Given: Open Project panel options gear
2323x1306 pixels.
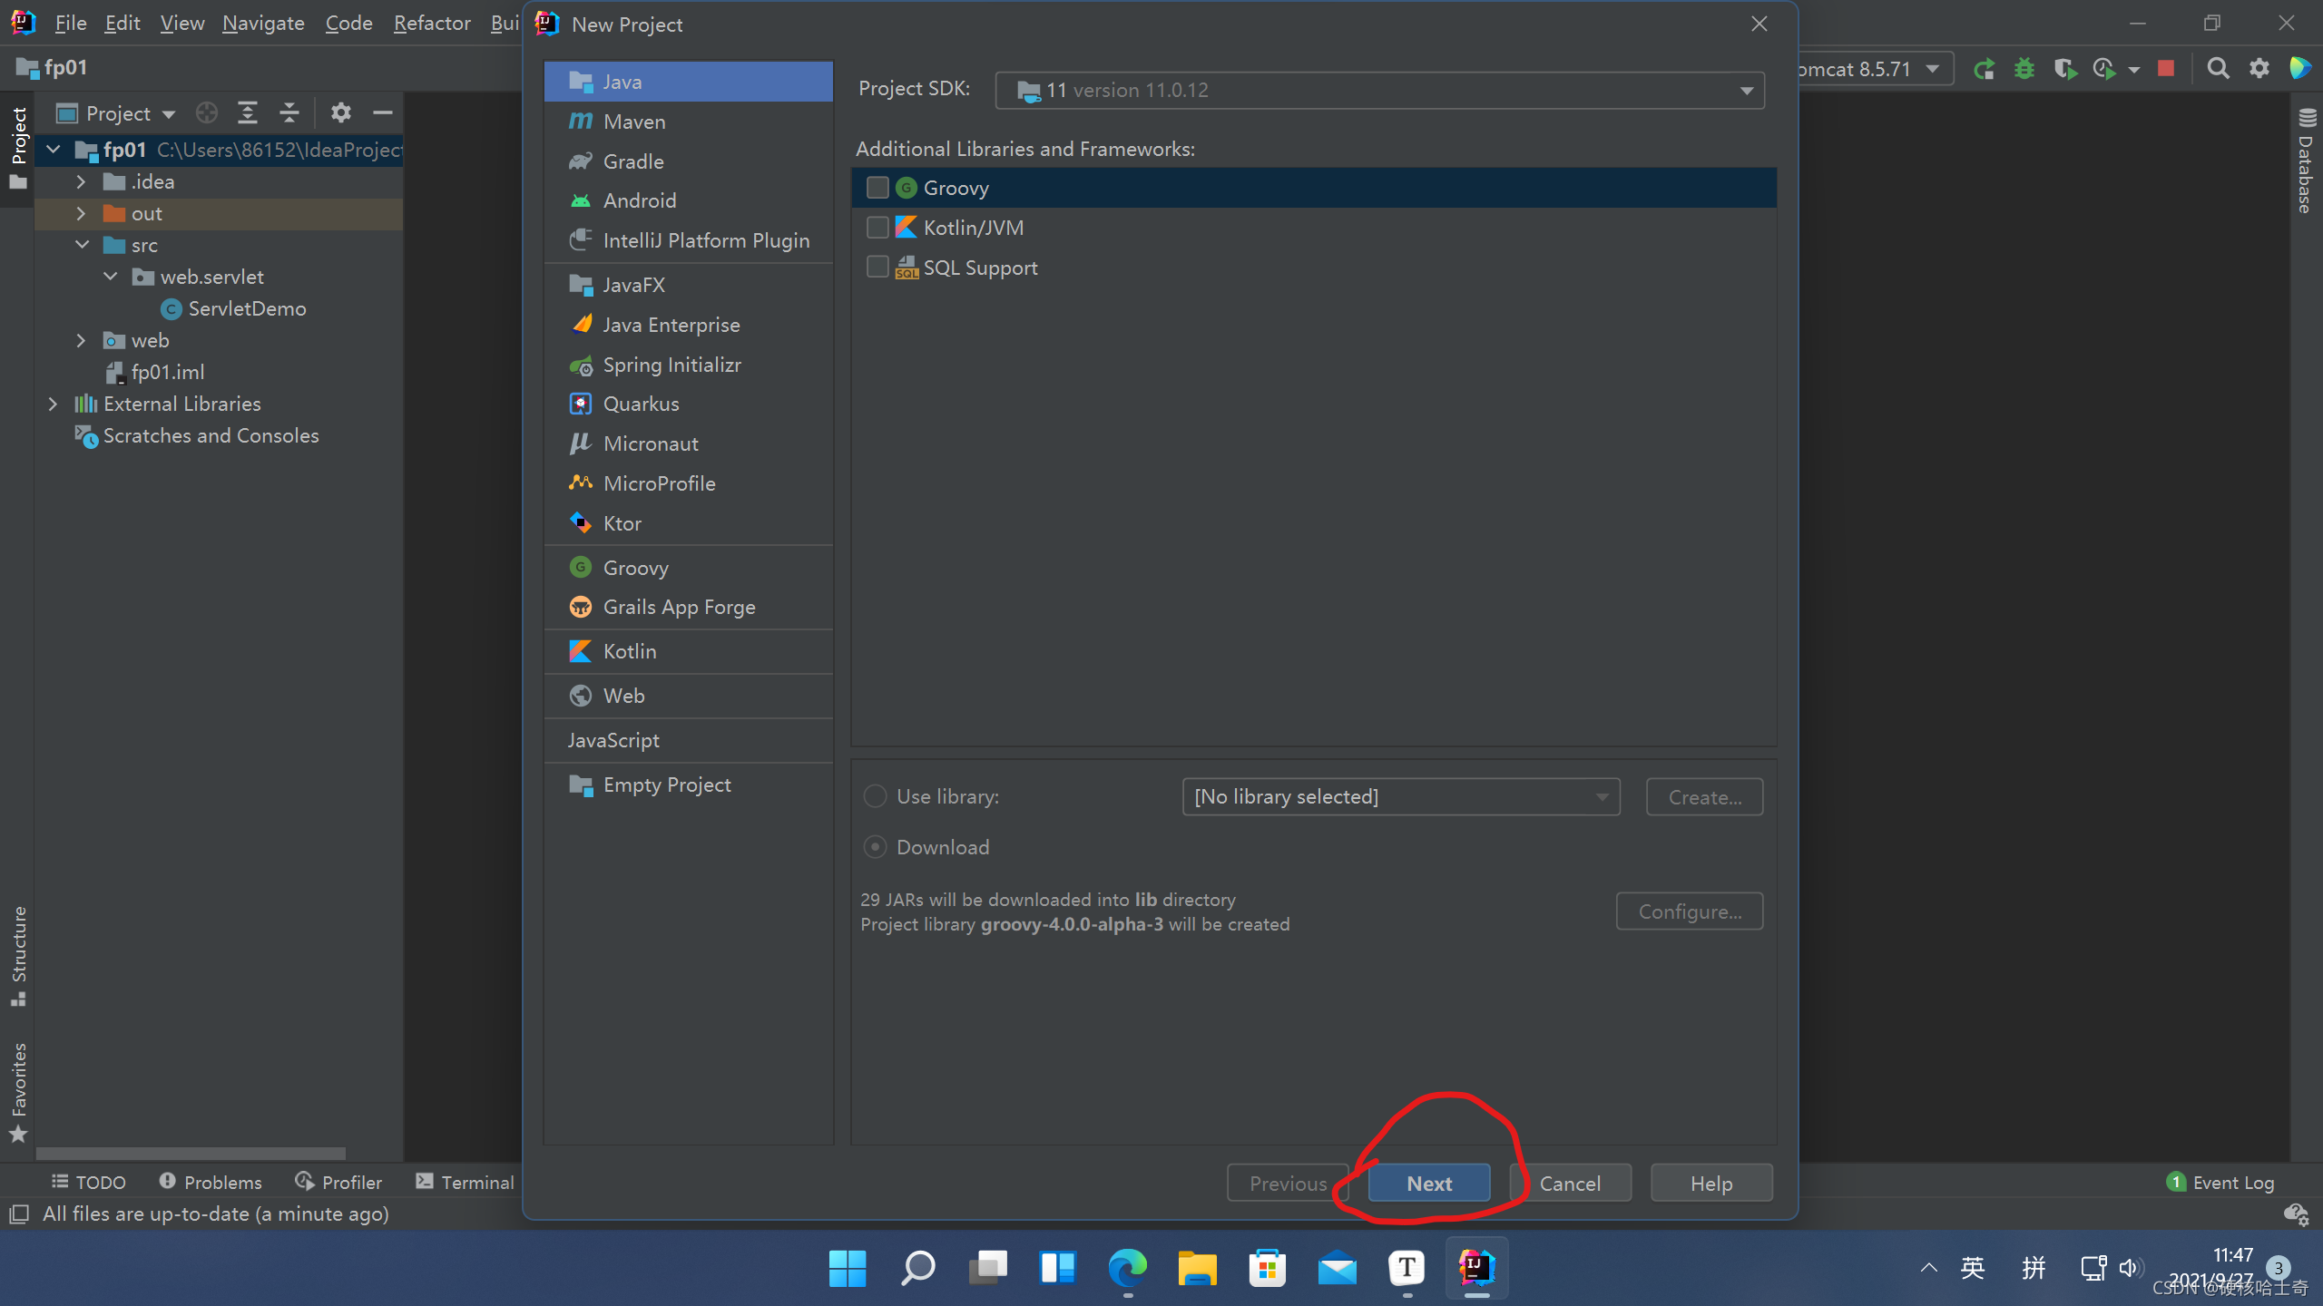Looking at the screenshot, I should (340, 112).
